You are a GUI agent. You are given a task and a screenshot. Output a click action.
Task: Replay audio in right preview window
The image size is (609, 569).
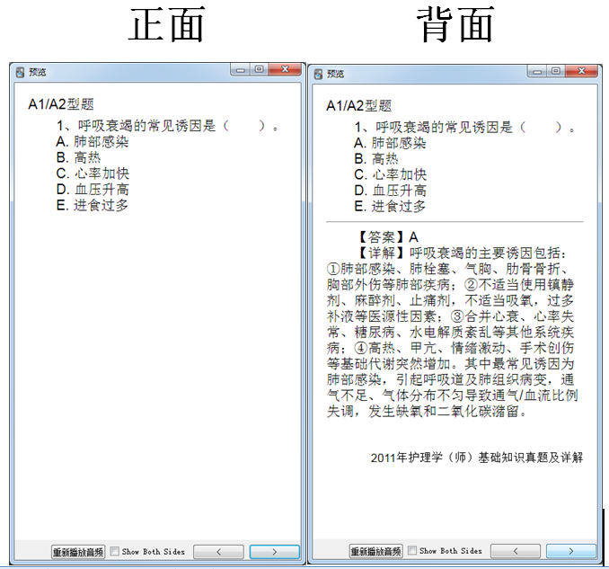coord(376,551)
